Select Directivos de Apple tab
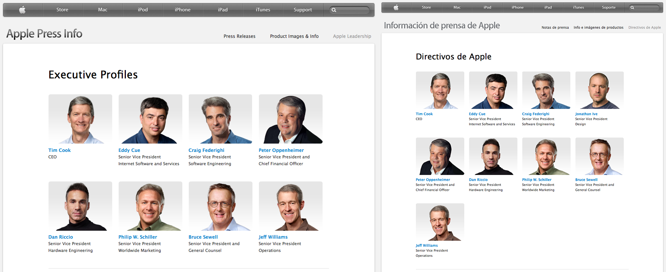Screen dimensions: 666x272 (x=645, y=28)
